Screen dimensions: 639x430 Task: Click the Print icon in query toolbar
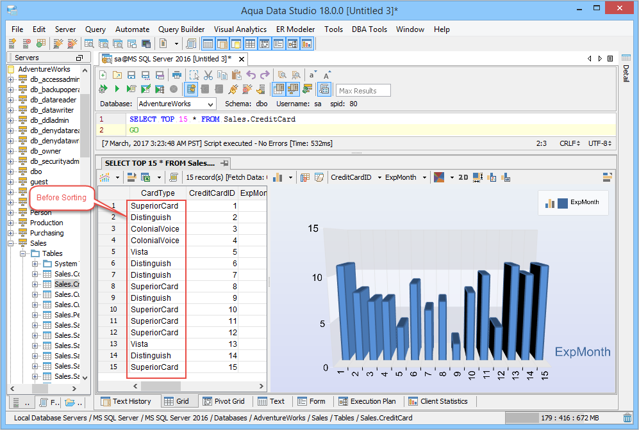click(176, 75)
